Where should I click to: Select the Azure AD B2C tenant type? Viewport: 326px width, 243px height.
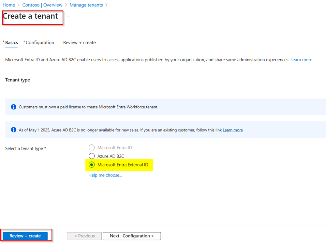pos(92,156)
